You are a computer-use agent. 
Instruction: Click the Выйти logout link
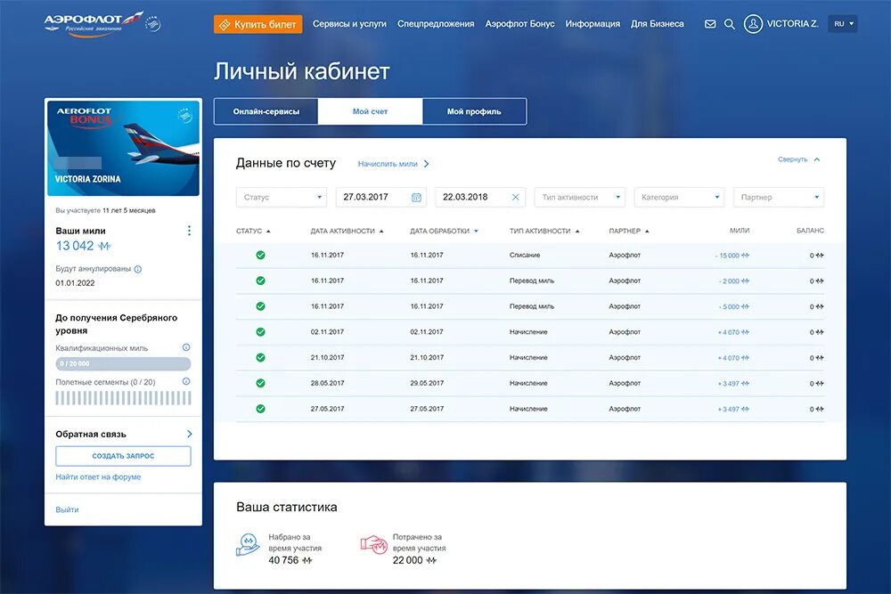click(x=67, y=510)
